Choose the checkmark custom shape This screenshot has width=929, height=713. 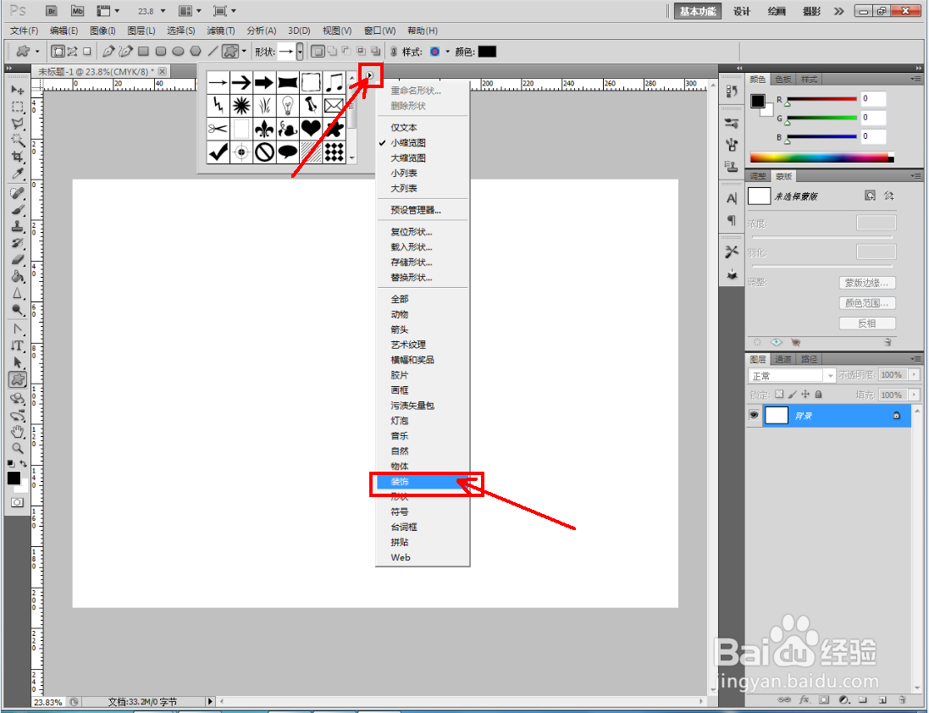pos(218,152)
